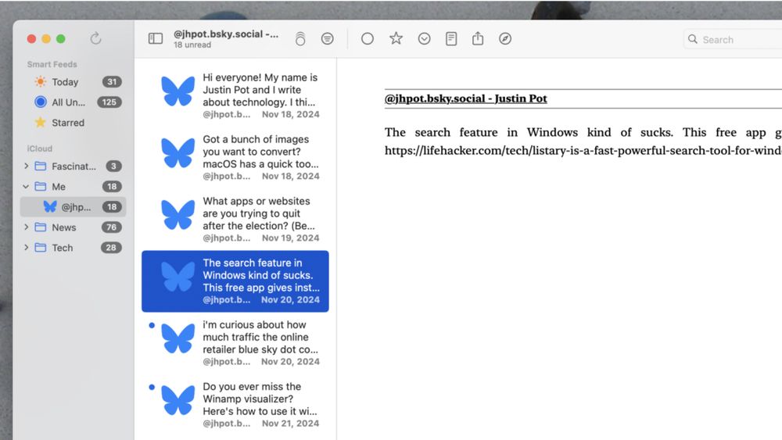Click the Today unread badge 31
Image resolution: width=782 pixels, height=440 pixels.
point(112,82)
